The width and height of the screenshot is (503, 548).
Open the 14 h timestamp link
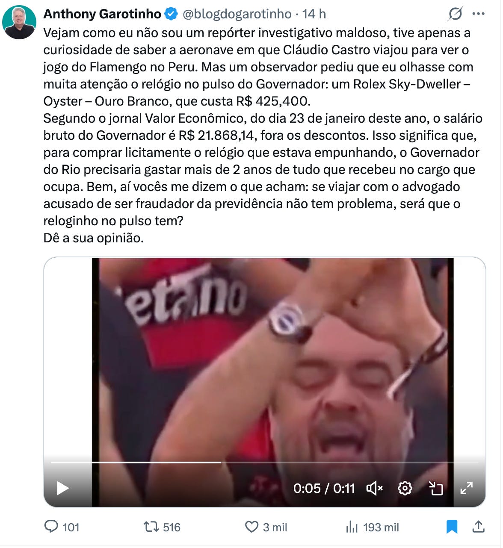coord(314,14)
